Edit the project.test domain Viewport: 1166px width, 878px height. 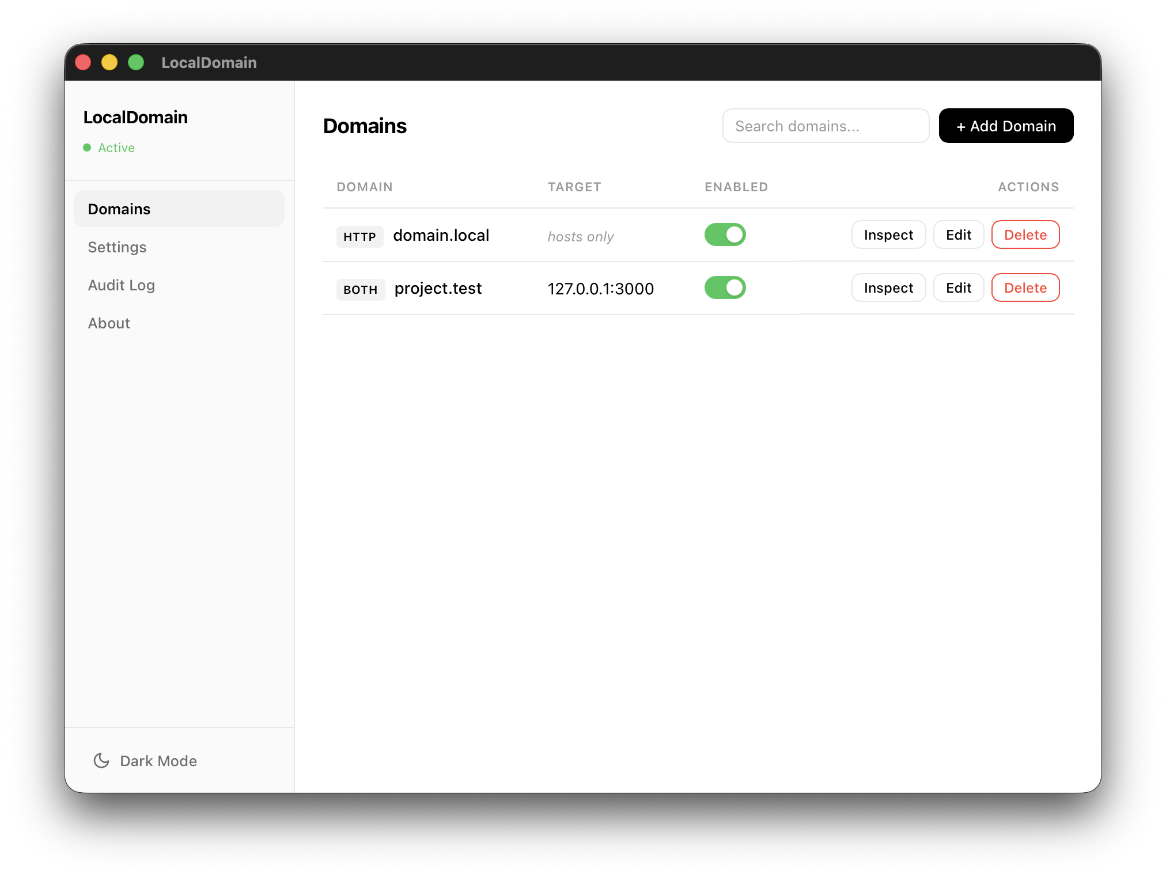958,287
